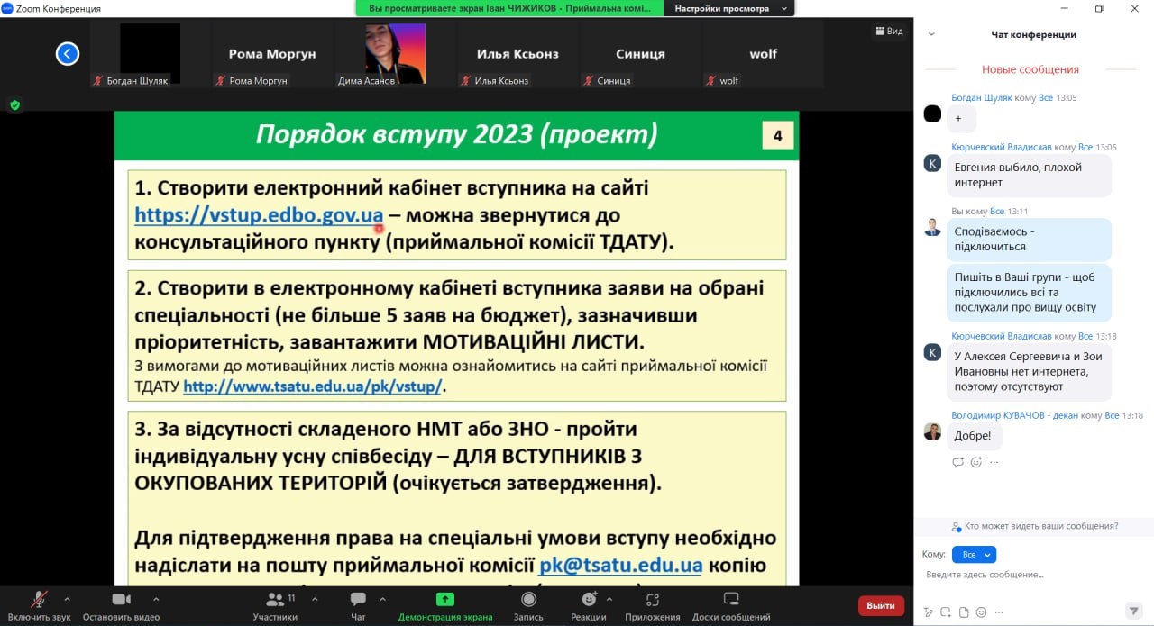Click Володимир КУВАЧОВ - декан sender name

(1015, 415)
